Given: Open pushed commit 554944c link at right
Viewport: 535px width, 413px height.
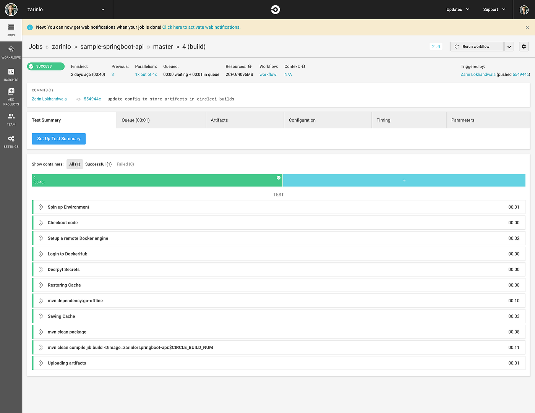Looking at the screenshot, I should [x=520, y=75].
